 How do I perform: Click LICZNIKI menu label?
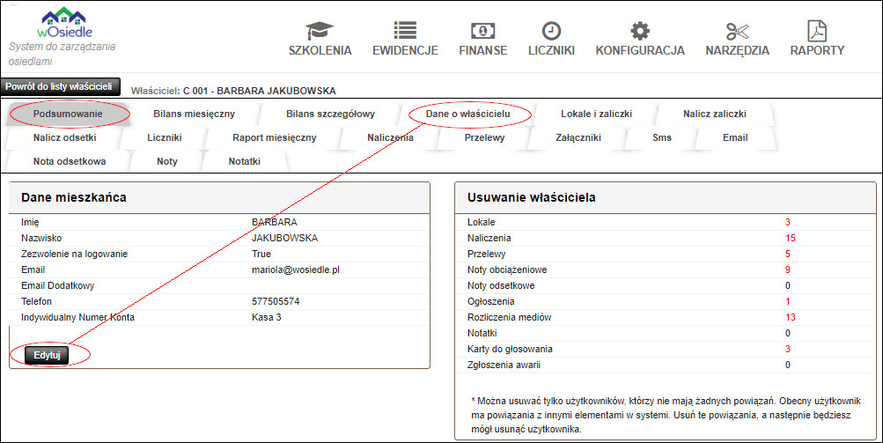coord(551,50)
